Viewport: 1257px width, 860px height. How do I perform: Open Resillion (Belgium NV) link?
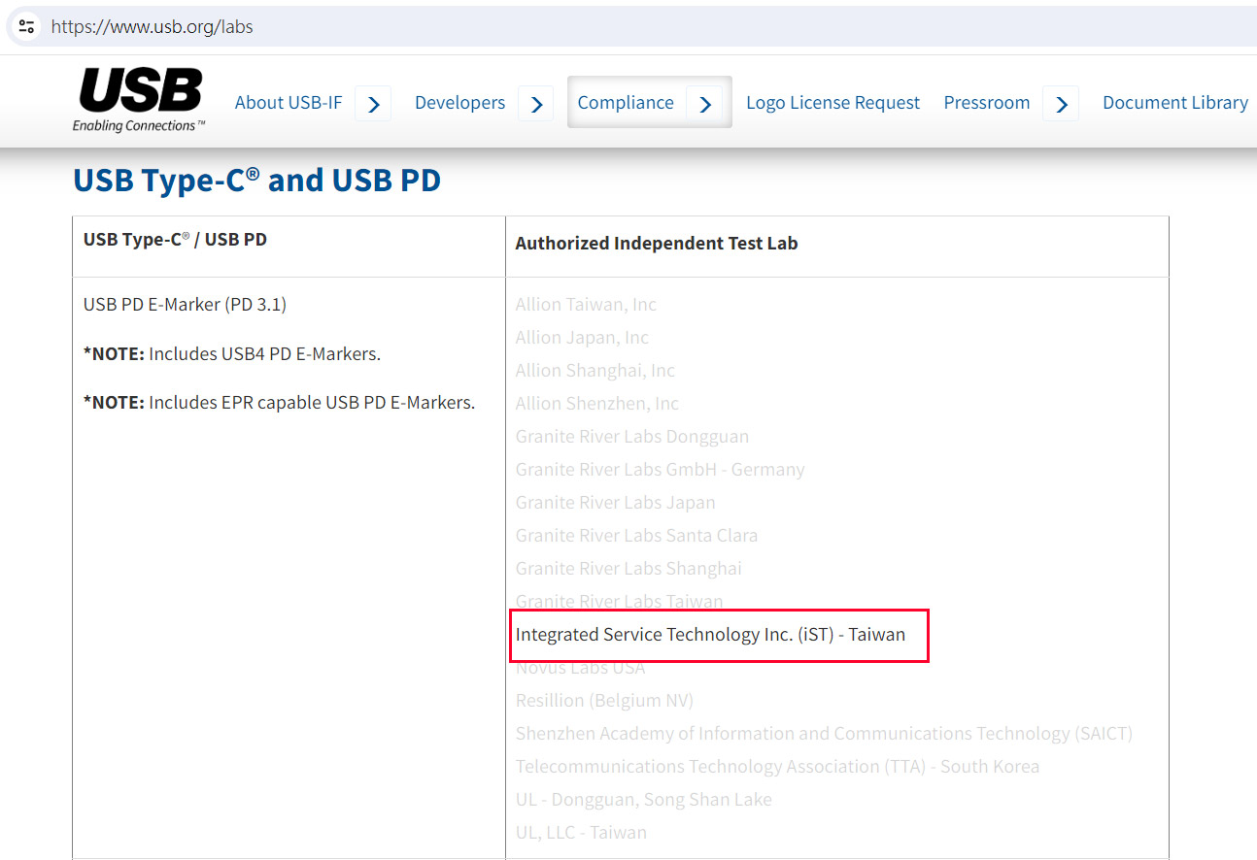604,701
